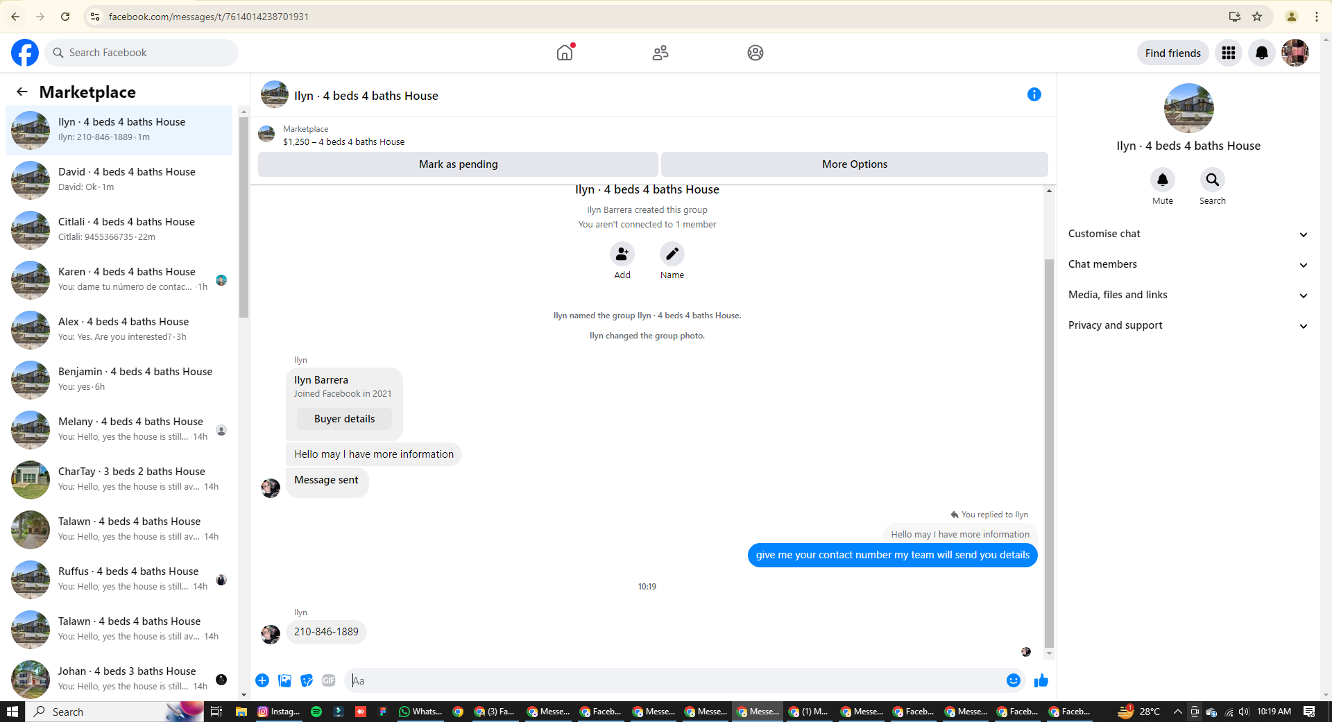The height and width of the screenshot is (722, 1332).
Task: Click the Find friends button
Action: [x=1172, y=53]
